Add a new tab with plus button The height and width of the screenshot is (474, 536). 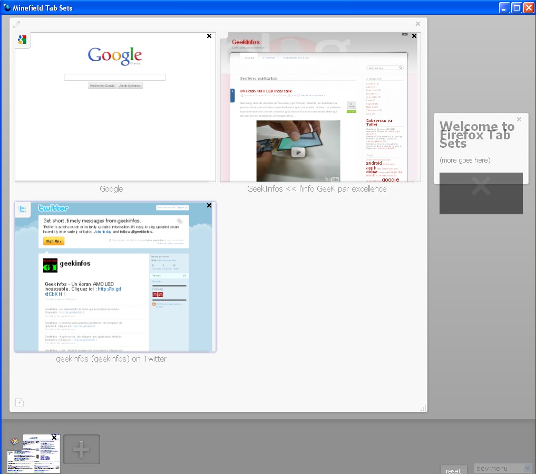click(x=82, y=450)
